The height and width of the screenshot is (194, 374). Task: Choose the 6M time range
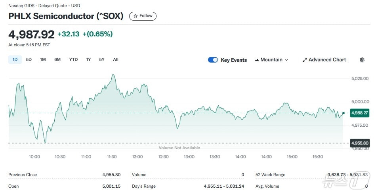point(57,59)
